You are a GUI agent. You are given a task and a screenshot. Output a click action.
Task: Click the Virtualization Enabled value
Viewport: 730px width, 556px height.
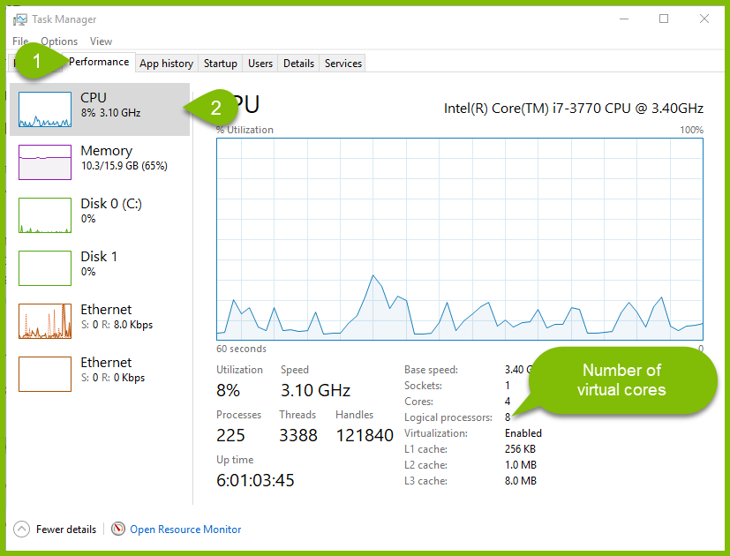click(x=523, y=433)
